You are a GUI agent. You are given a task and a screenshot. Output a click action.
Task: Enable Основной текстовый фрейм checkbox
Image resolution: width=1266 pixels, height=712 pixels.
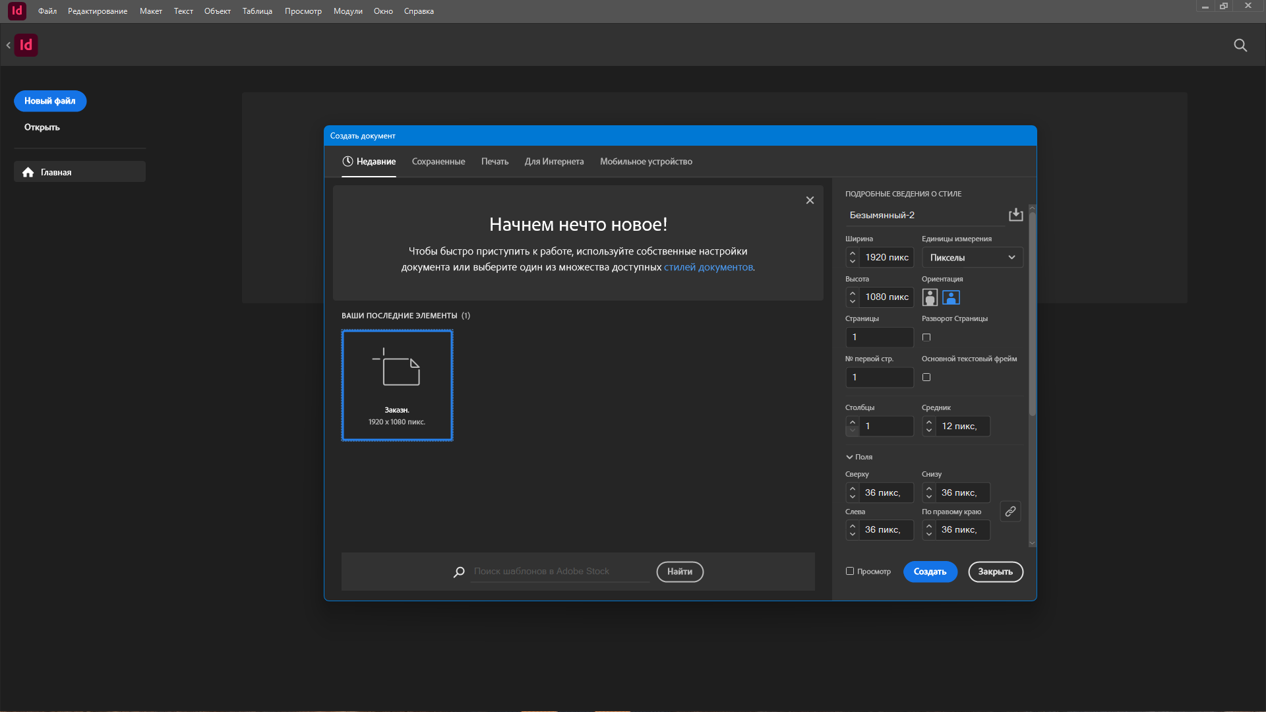point(926,377)
